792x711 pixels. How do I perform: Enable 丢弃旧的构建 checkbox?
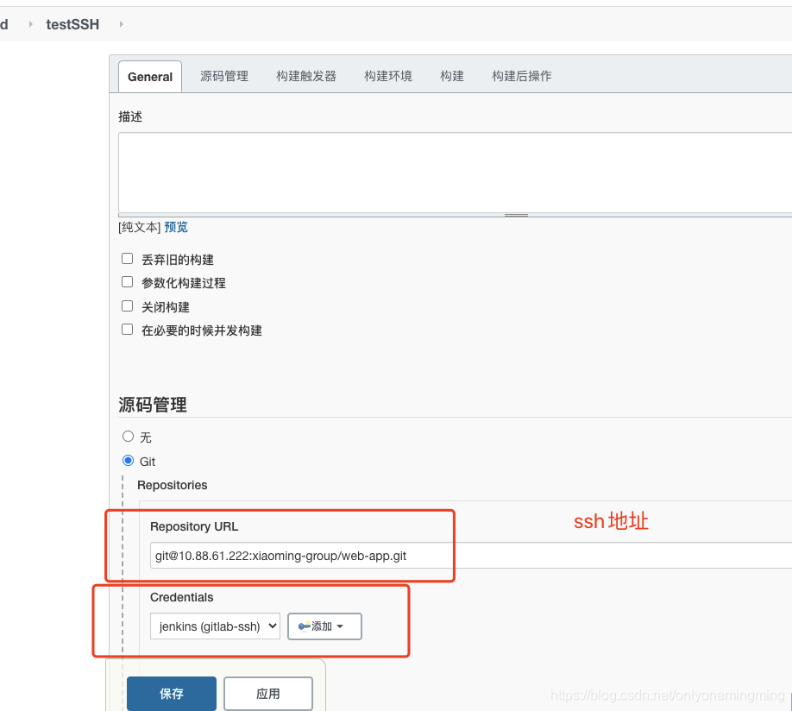tap(128, 259)
